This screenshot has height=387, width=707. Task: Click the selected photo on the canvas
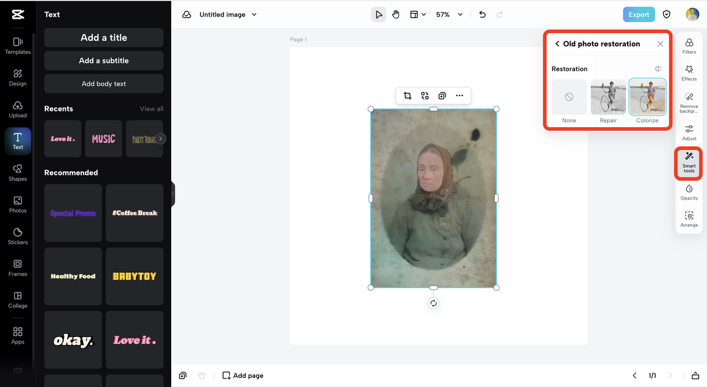[x=434, y=198]
